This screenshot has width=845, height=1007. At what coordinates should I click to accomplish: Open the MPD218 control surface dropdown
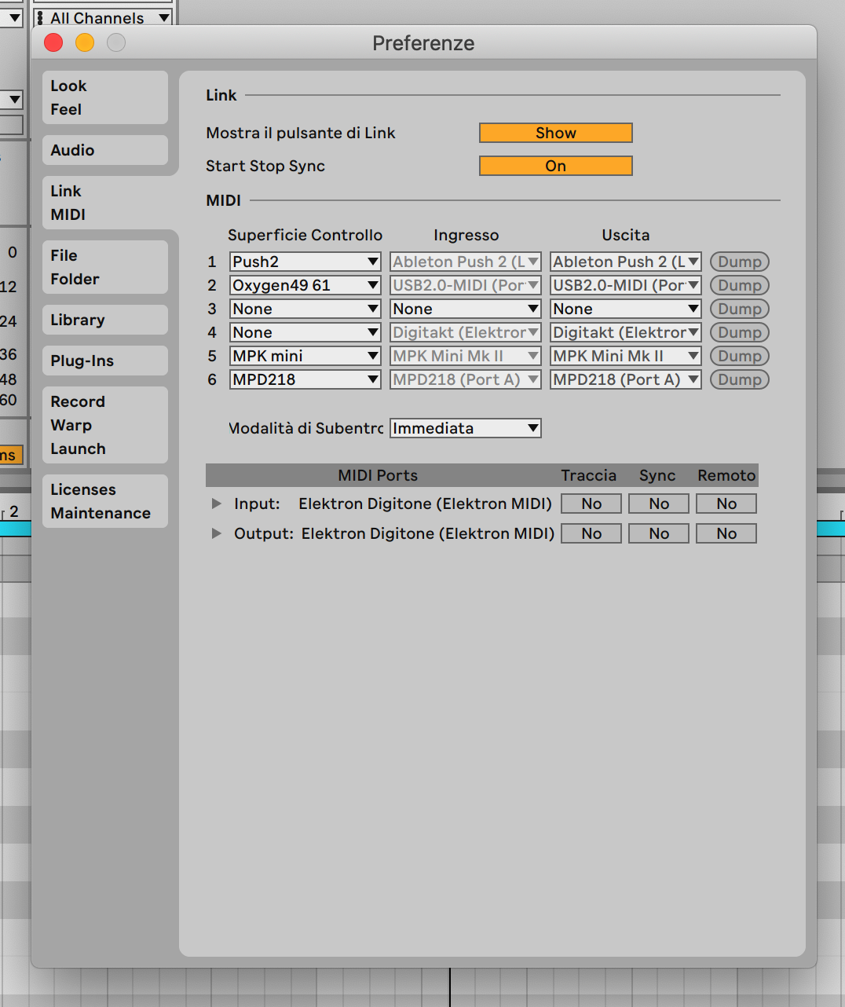[x=305, y=379]
